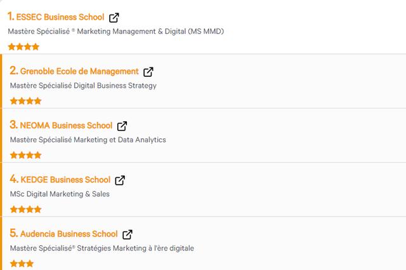Image resolution: width=406 pixels, height=270 pixels.
Task: Open external link icon beside Audencia Business School
Action: point(128,234)
